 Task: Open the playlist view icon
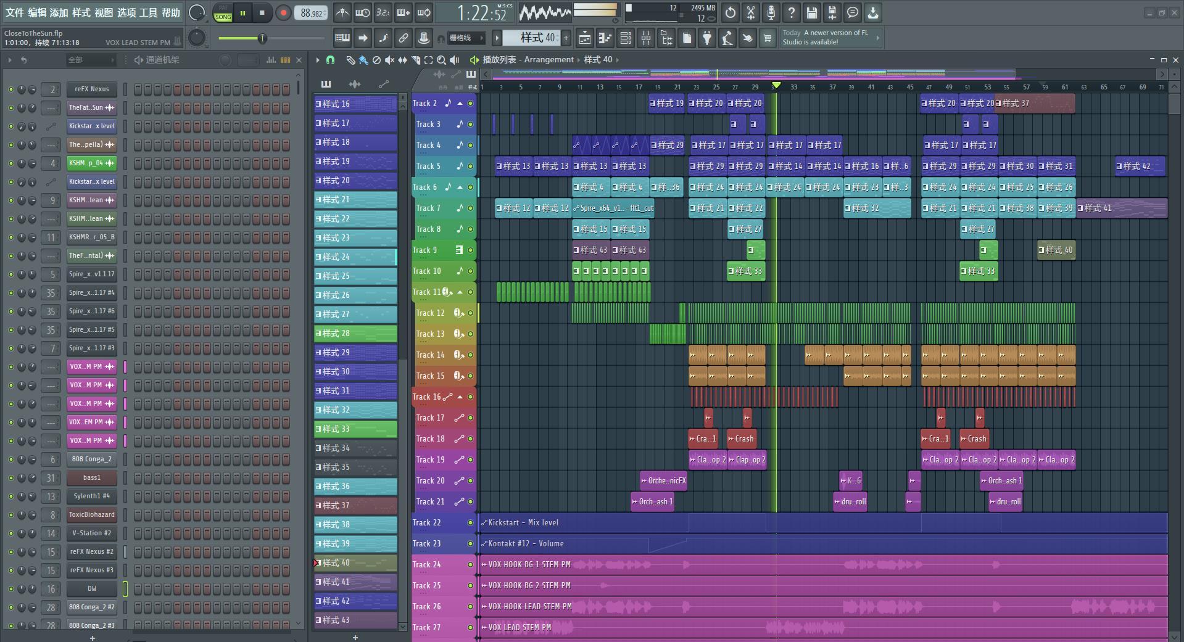coord(584,38)
